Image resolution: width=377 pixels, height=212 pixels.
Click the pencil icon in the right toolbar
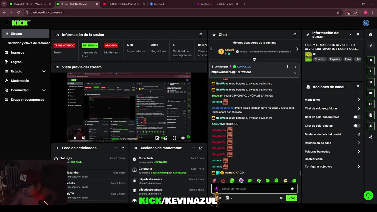tap(371, 46)
